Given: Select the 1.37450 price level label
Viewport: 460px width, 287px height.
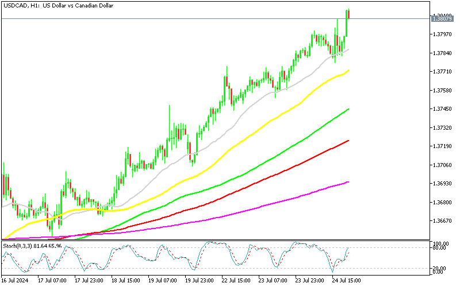Looking at the screenshot, I should tap(442, 109).
